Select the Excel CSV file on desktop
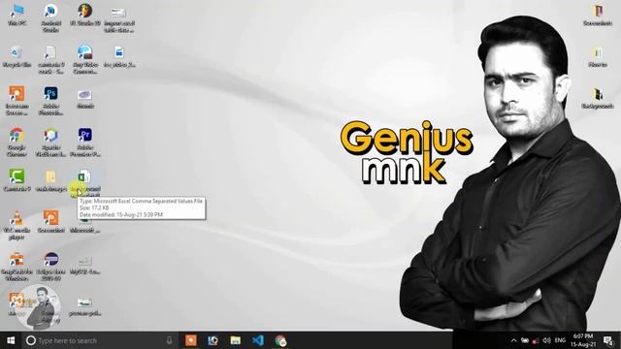 (x=85, y=183)
